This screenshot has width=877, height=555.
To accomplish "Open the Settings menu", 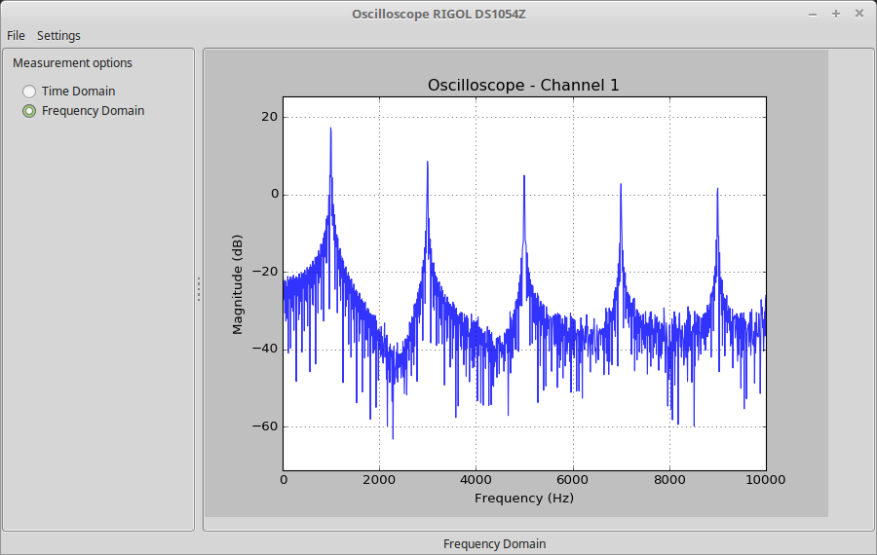I will click(58, 36).
